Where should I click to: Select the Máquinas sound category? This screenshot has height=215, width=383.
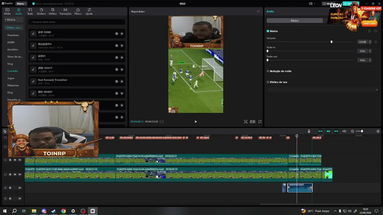13,85
